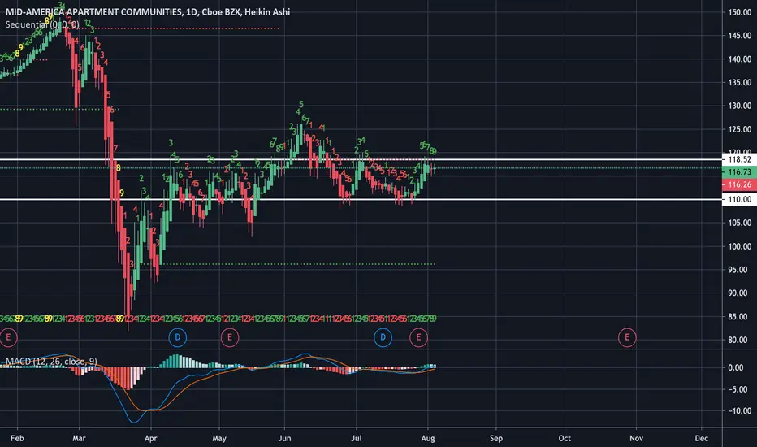The height and width of the screenshot is (447, 757).
Task: Click the Apr label on time axis
Action: click(150, 438)
